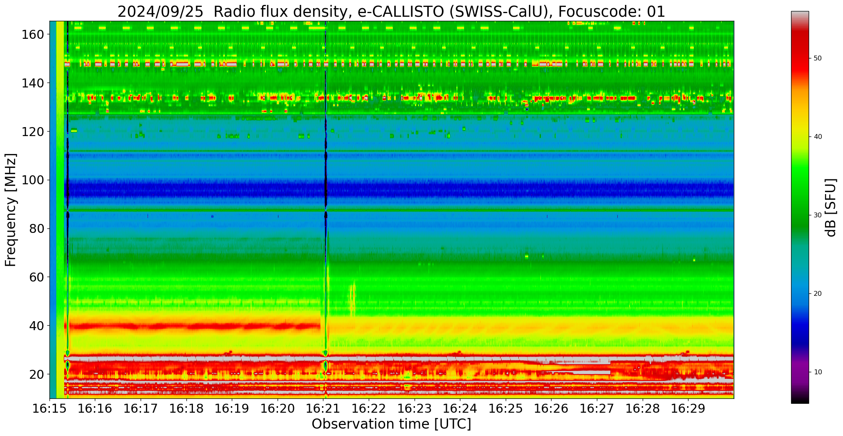Click the 'Observation time [UTC]' axis label

pos(391,424)
